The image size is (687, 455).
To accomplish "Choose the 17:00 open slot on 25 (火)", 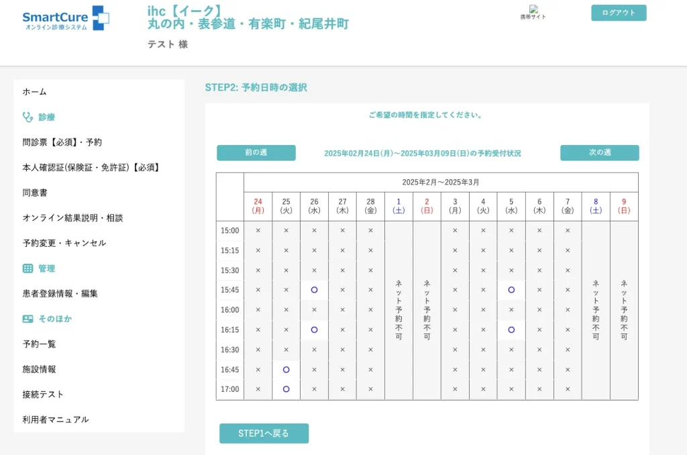I will tap(286, 389).
